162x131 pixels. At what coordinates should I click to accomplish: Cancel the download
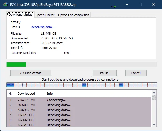pos(136,73)
